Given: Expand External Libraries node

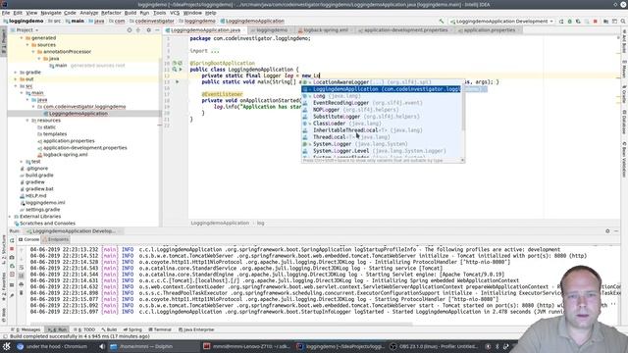Looking at the screenshot, I should [10, 217].
